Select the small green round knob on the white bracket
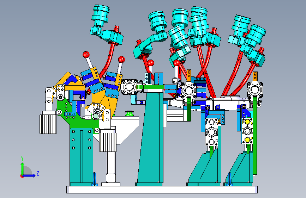 (x=130, y=113)
